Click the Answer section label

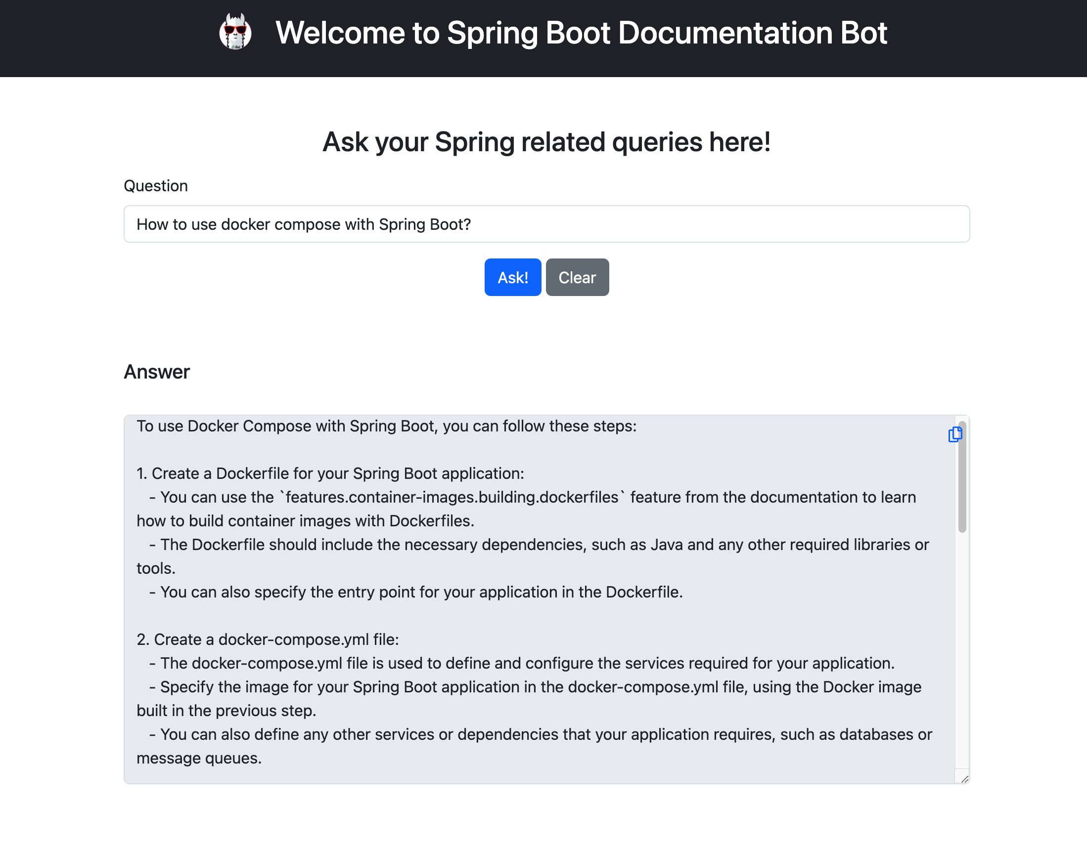tap(156, 372)
